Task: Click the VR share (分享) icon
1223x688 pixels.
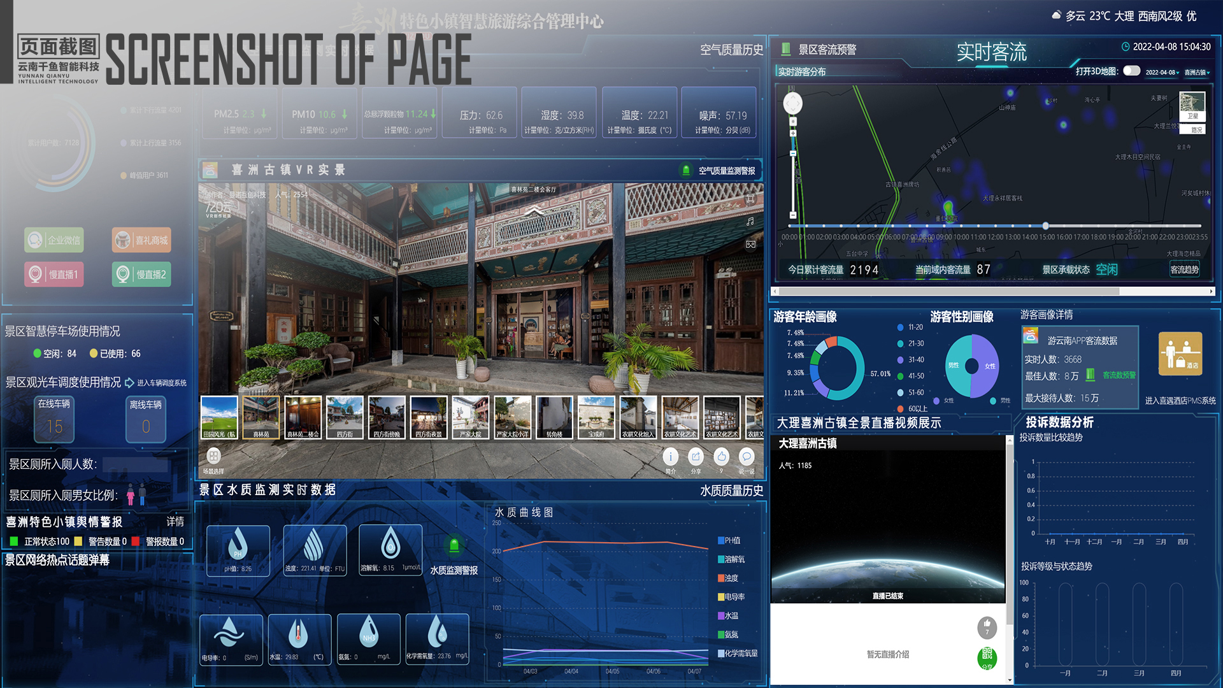Action: (x=696, y=457)
